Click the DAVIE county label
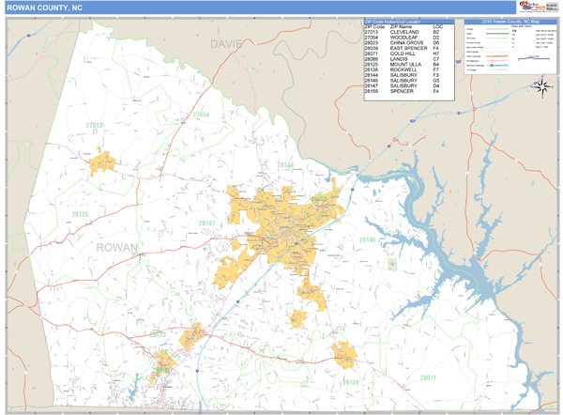Viewport: 563px width, 415px height. coord(226,44)
